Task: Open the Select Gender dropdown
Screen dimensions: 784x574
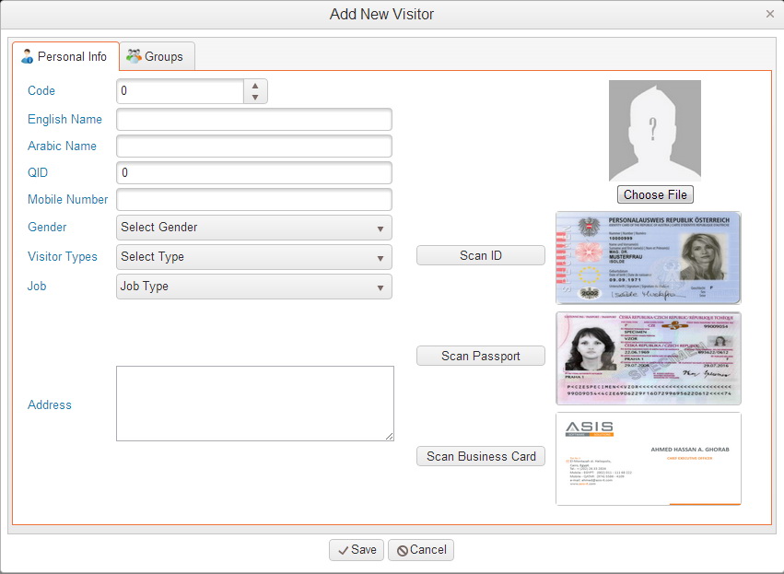Action: 254,228
